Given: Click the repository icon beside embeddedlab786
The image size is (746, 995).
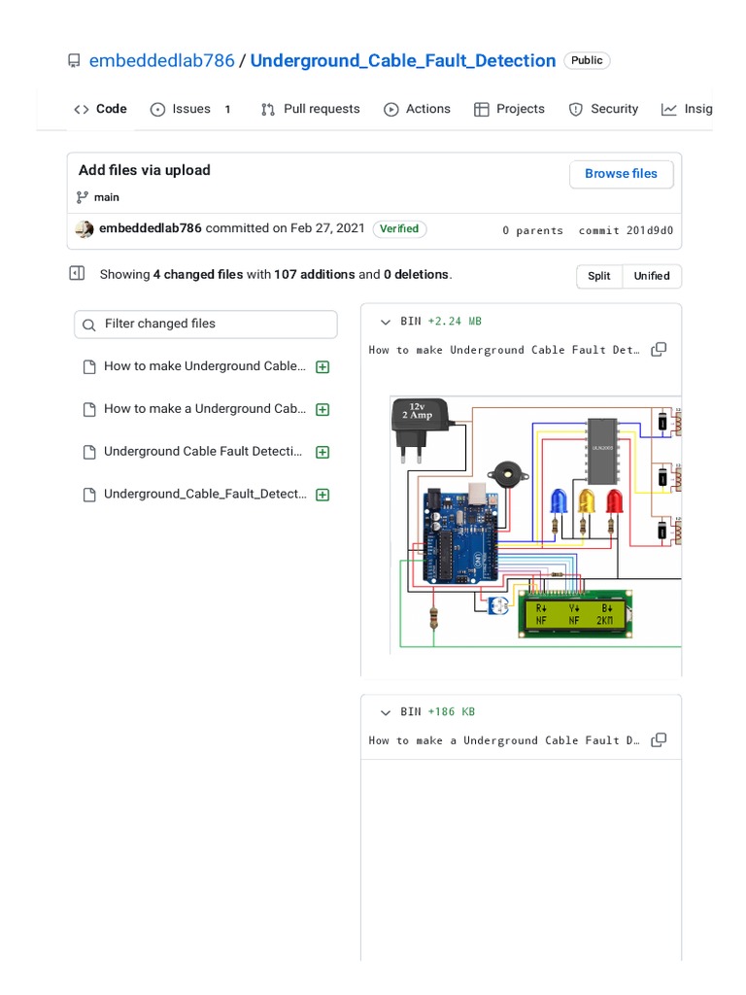Looking at the screenshot, I should [x=74, y=61].
